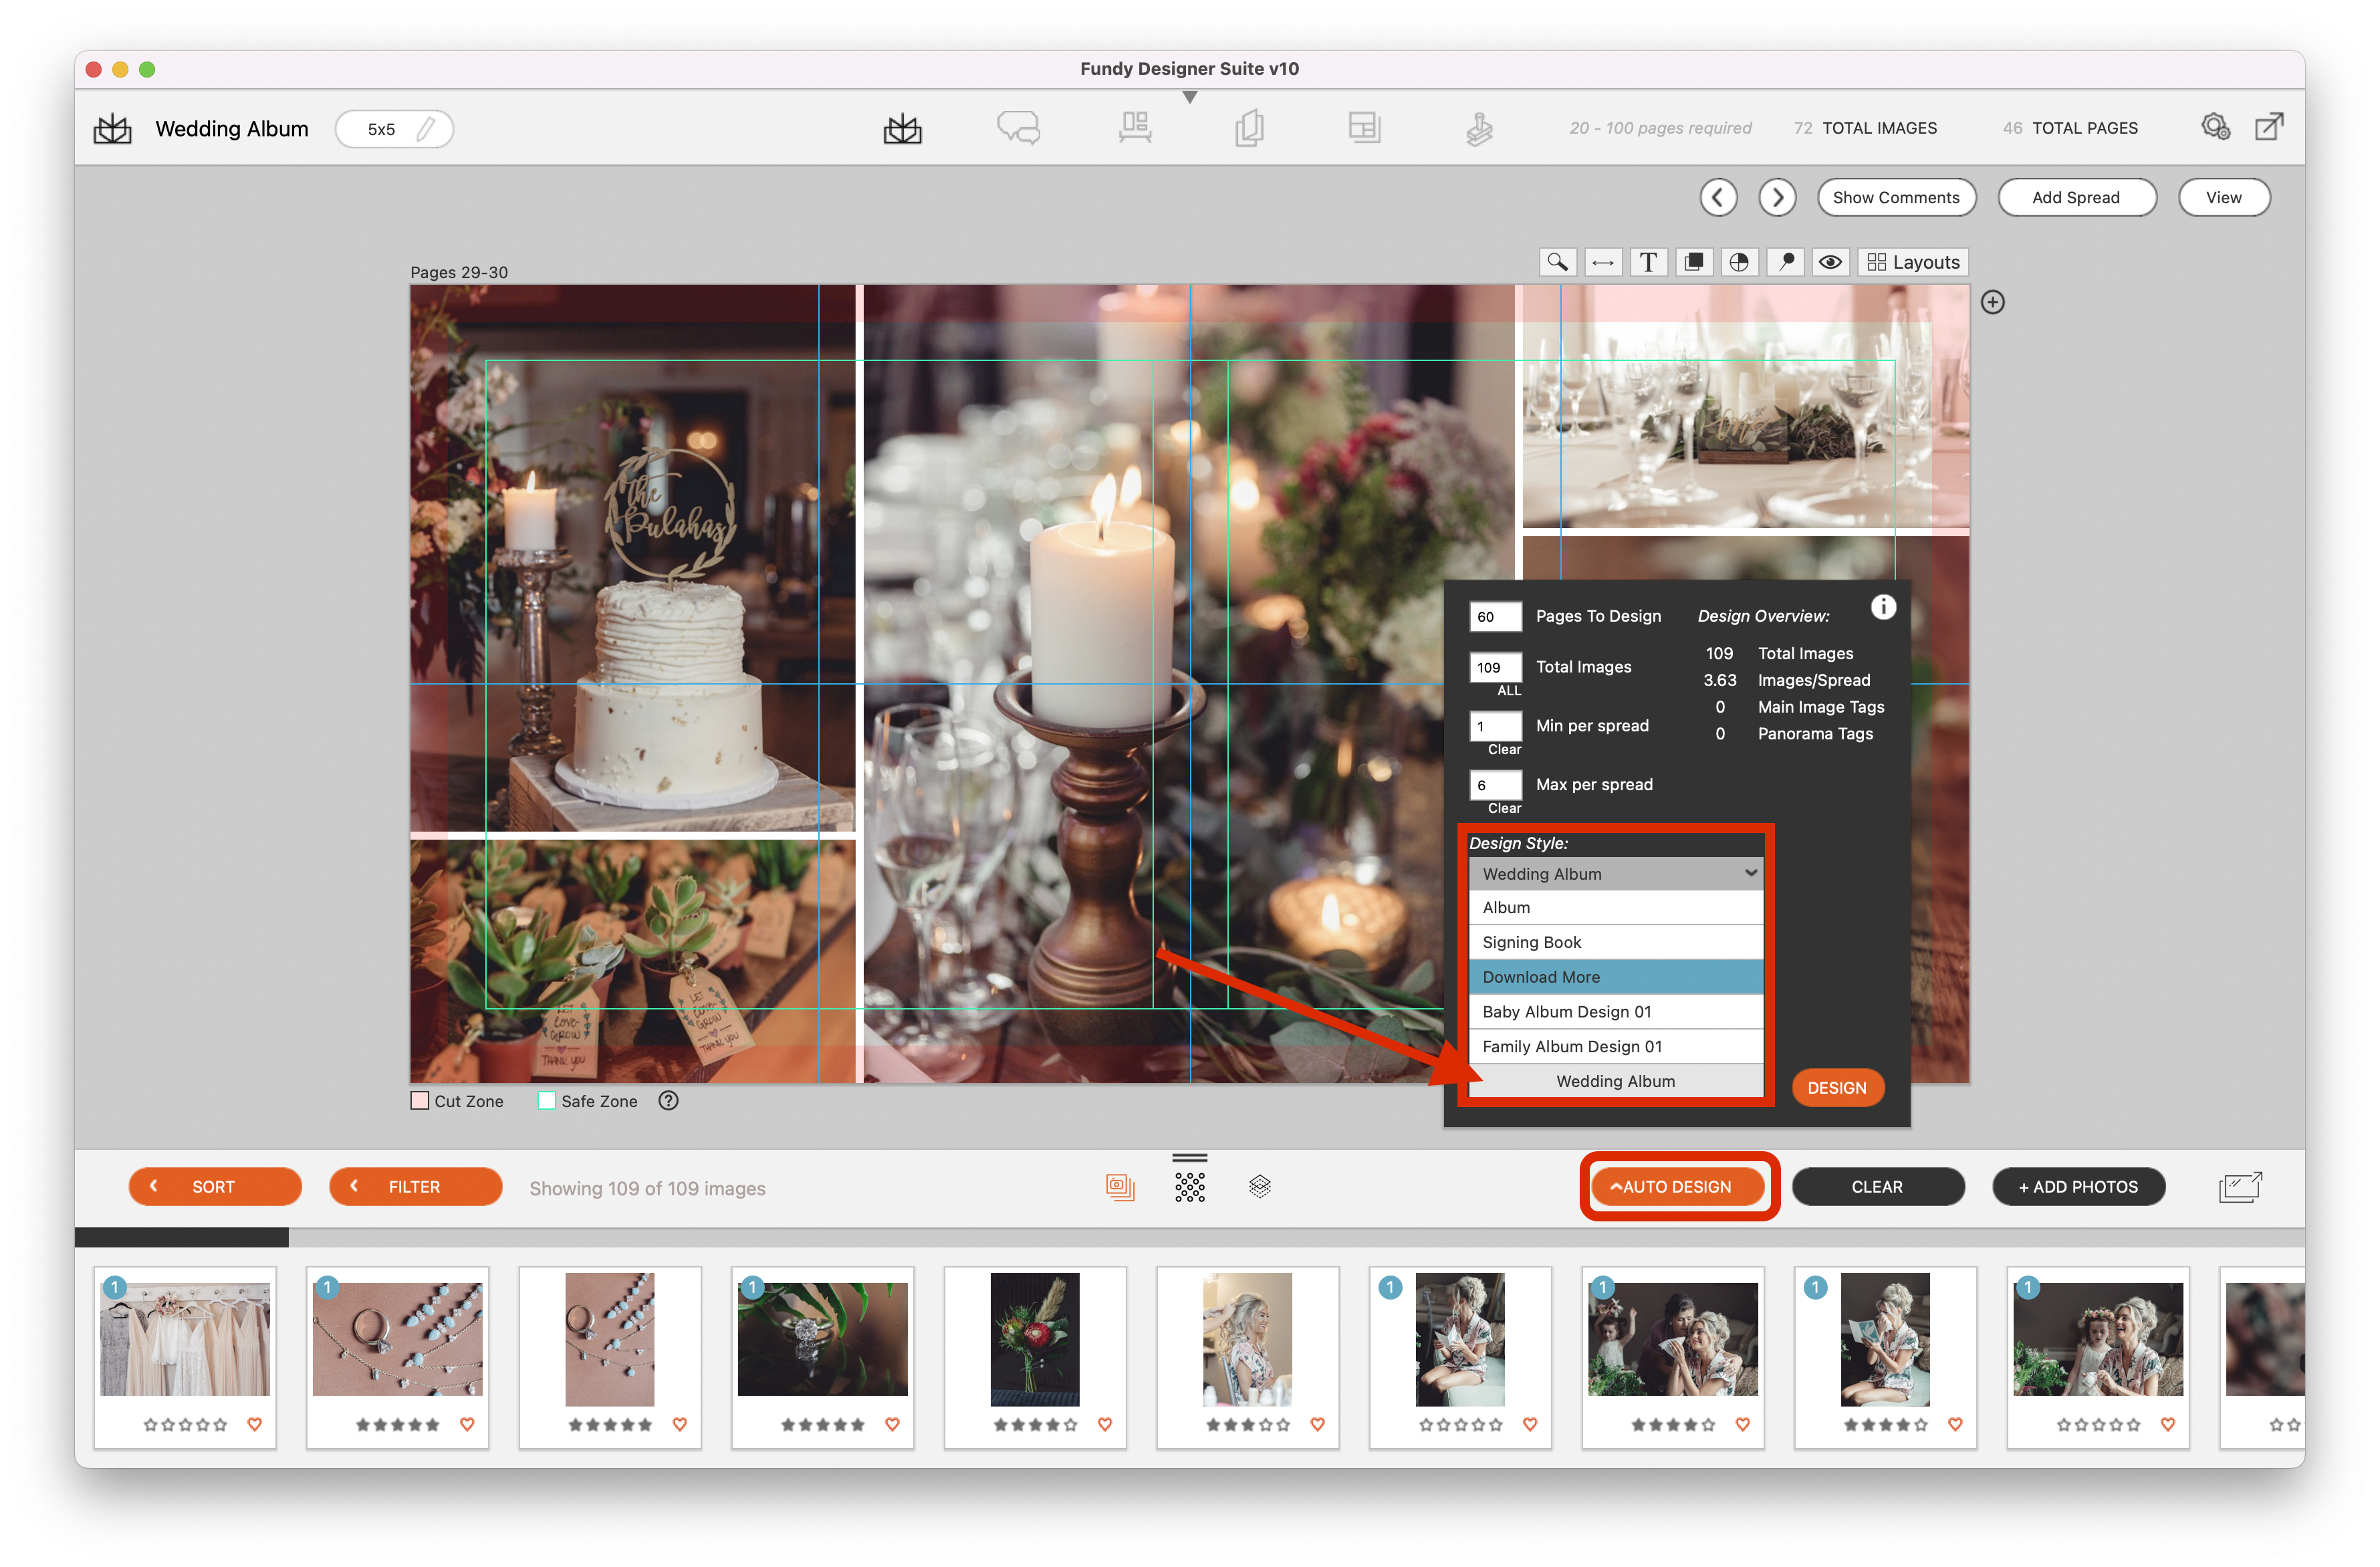Image resolution: width=2380 pixels, height=1567 pixels.
Task: Open the 5x5 album size selector
Action: pyautogui.click(x=394, y=129)
